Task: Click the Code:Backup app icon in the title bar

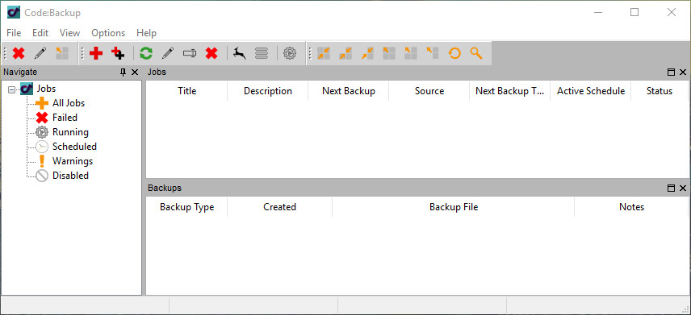Action: [x=14, y=12]
